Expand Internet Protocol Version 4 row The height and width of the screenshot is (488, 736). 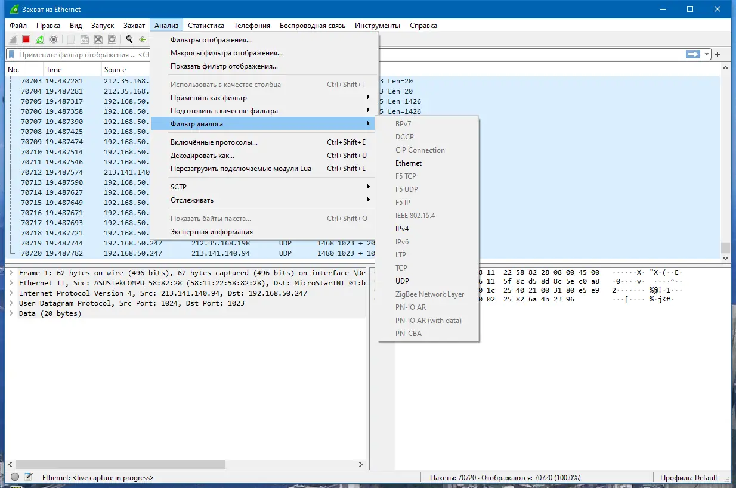(11, 293)
